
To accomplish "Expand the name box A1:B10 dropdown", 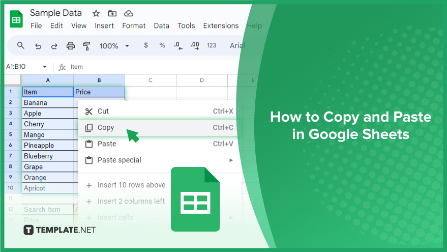I will click(x=45, y=67).
